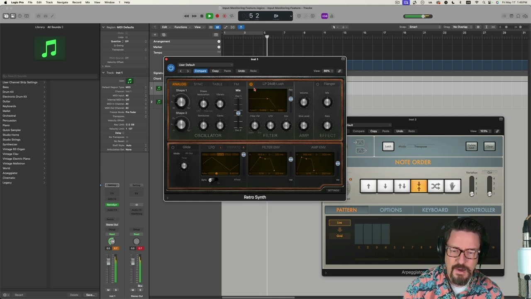Click the Play button in transport
This screenshot has width=531, height=299.
(209, 16)
